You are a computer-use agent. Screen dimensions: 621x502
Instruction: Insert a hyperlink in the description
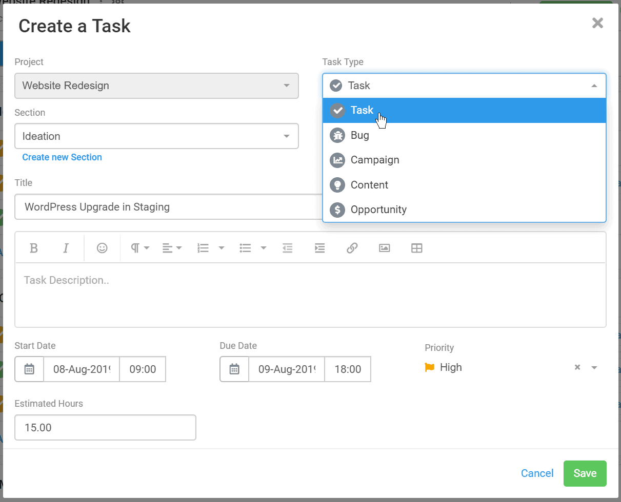click(352, 248)
